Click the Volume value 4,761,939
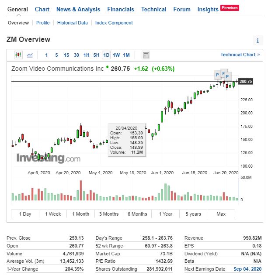The image size is (268, 275). (x=73, y=254)
